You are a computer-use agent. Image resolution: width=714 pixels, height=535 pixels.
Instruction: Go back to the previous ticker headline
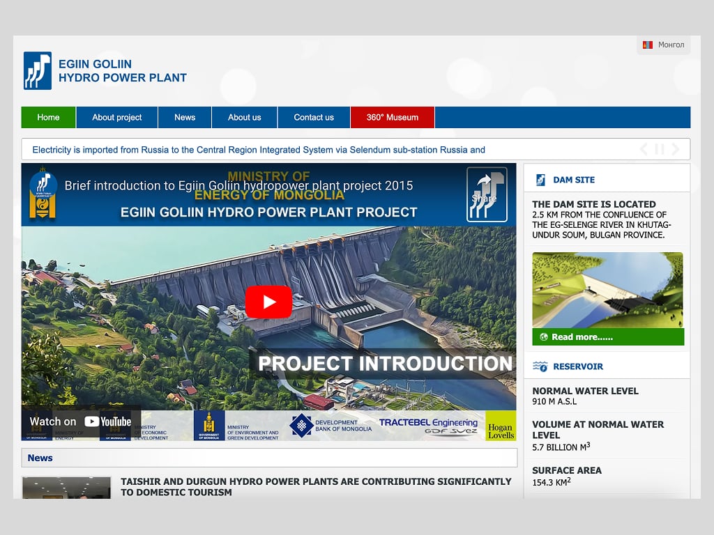coord(644,148)
